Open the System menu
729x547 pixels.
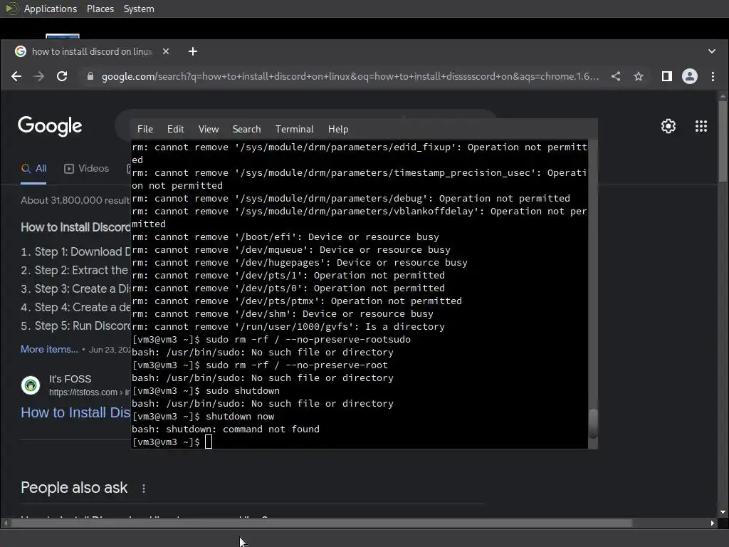139,9
